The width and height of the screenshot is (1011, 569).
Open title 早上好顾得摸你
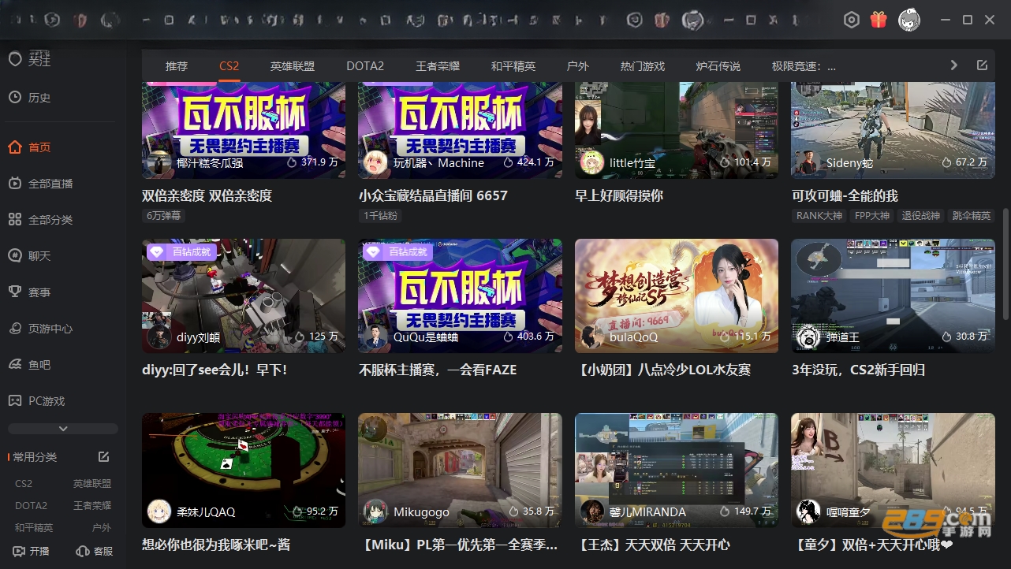(619, 195)
